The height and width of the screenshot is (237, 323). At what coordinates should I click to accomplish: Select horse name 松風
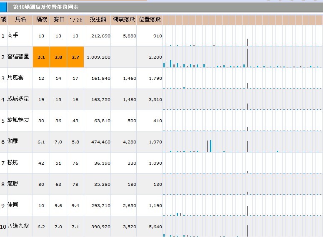[13, 163]
